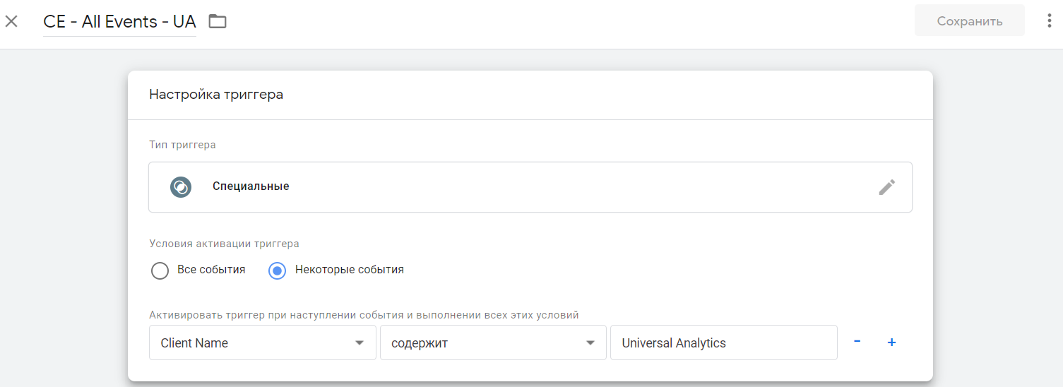Add a new condition with the plus icon
Viewport: 1063px width, 387px height.
tap(891, 343)
